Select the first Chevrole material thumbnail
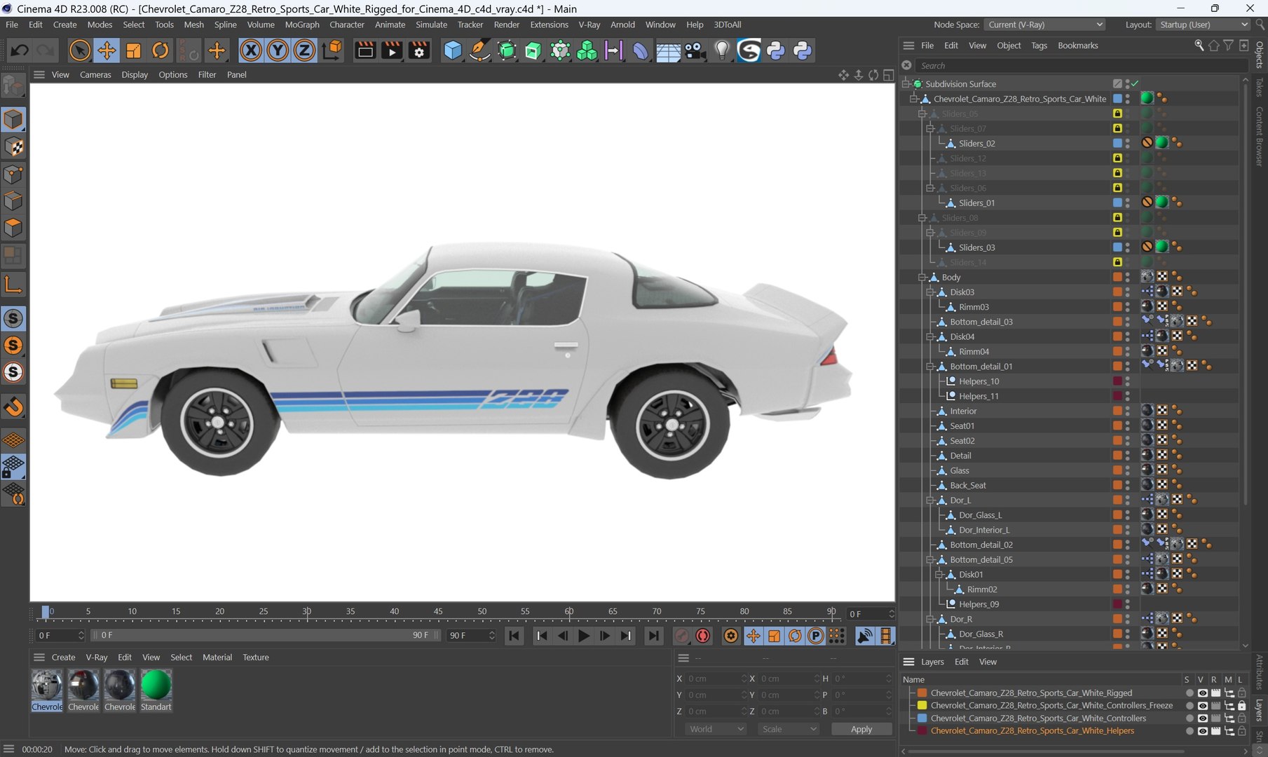The height and width of the screenshot is (757, 1268). tap(47, 691)
